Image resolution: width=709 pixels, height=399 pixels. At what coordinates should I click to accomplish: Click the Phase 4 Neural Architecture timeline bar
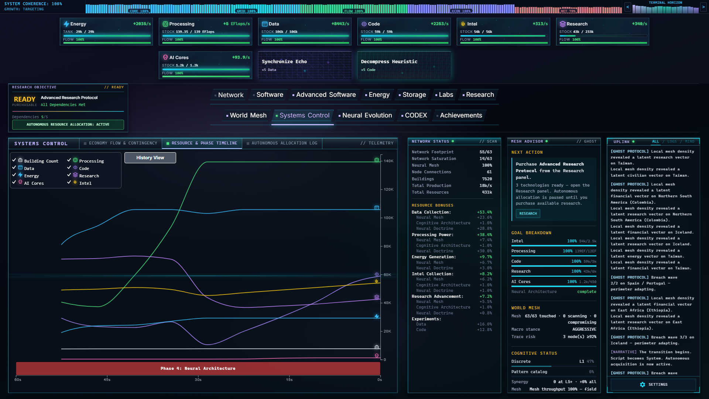pyautogui.click(x=198, y=368)
